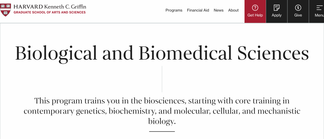Screen dimensions: 324x139
Task: Click the vertical divider line below heading
Action: pos(162,79)
